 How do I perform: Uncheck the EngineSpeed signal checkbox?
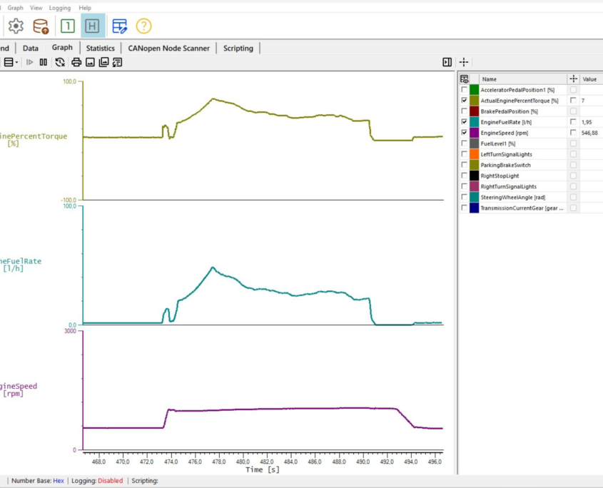pyautogui.click(x=465, y=133)
